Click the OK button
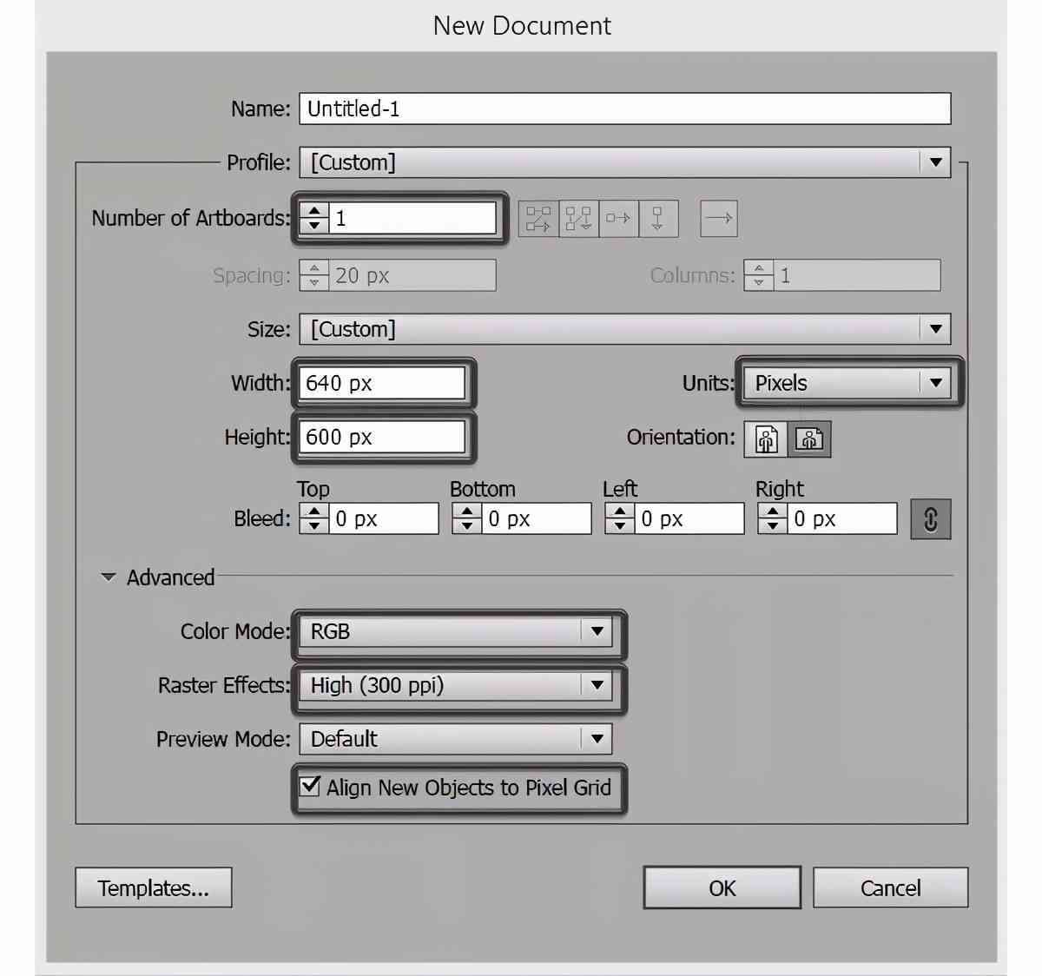Screen dimensions: 1042x976 coord(722,887)
